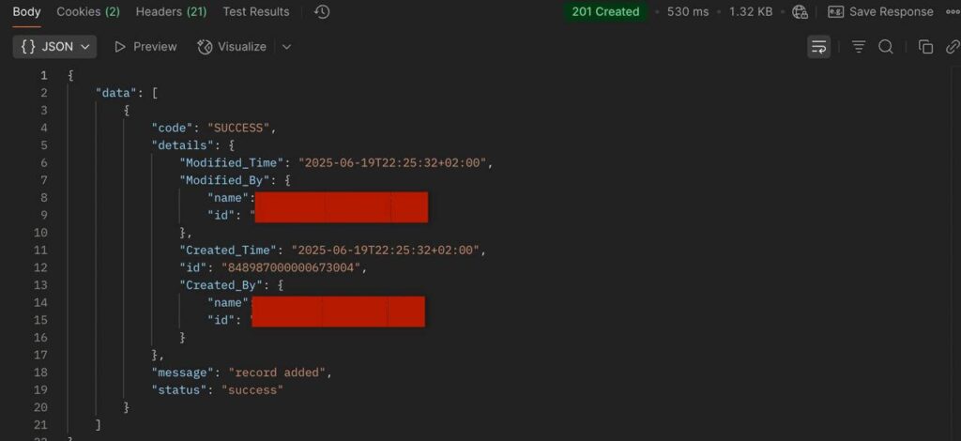Click the "record added" message value

pyautogui.click(x=277, y=373)
